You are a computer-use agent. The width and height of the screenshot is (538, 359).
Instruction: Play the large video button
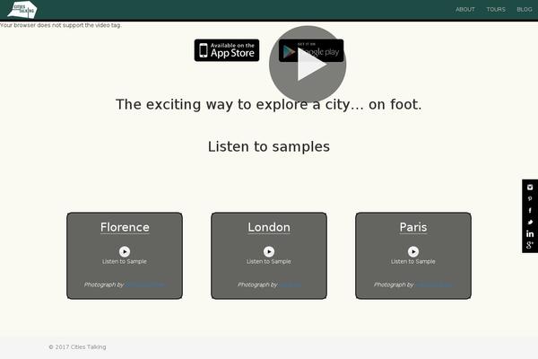point(308,65)
